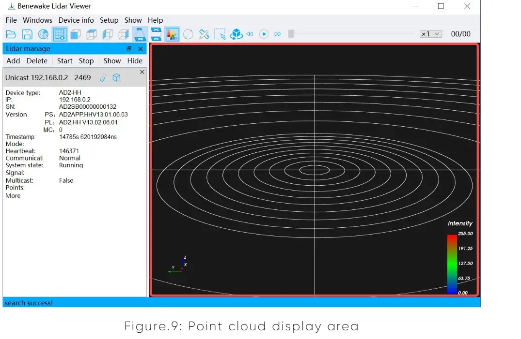Click Delete in Lidar manage panel
The image size is (521, 339).
[37, 61]
